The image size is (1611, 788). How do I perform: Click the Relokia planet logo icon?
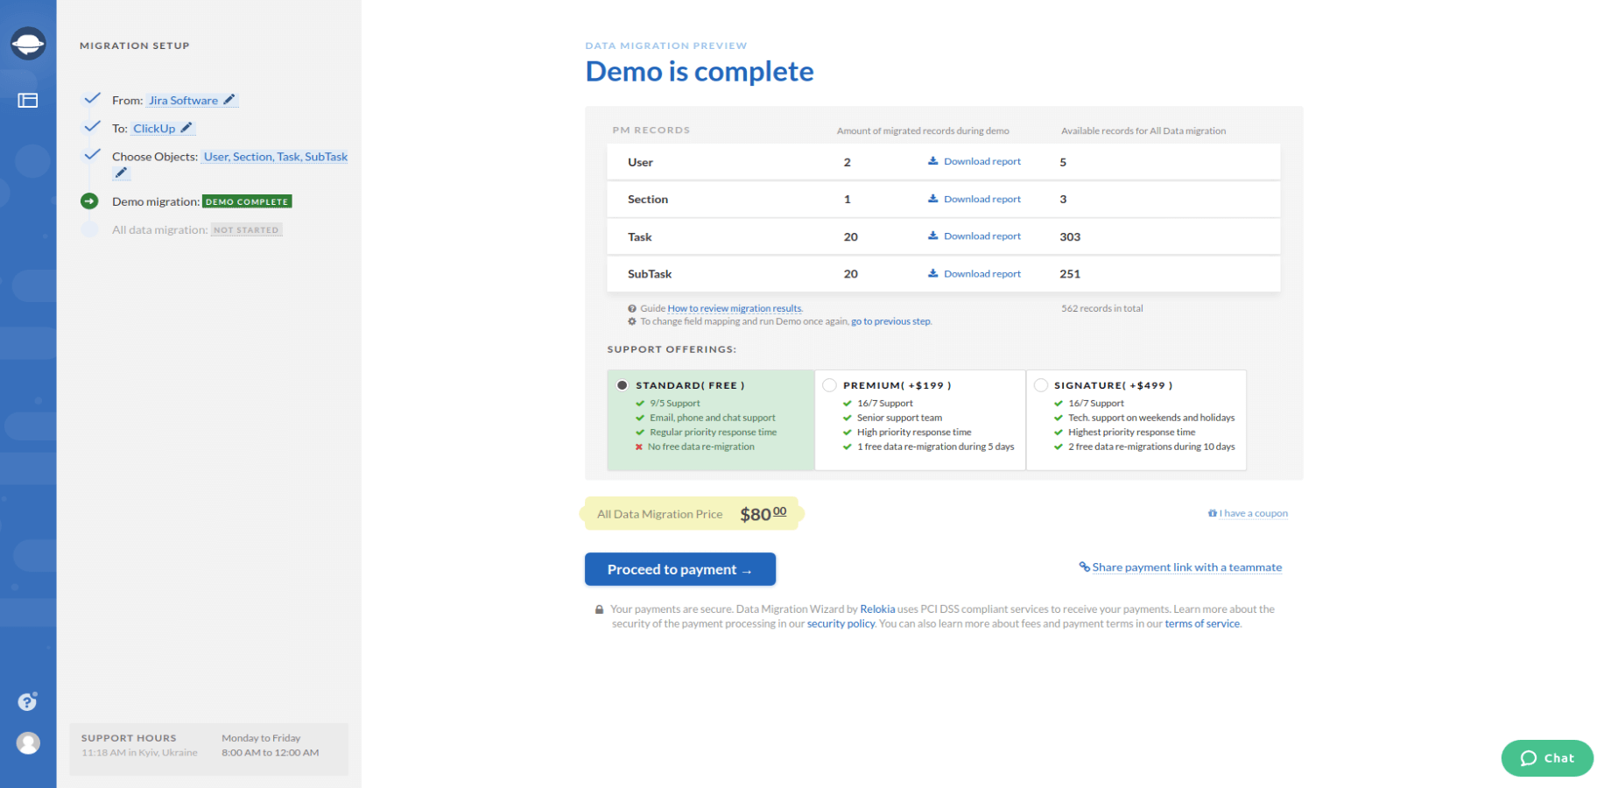pos(28,43)
